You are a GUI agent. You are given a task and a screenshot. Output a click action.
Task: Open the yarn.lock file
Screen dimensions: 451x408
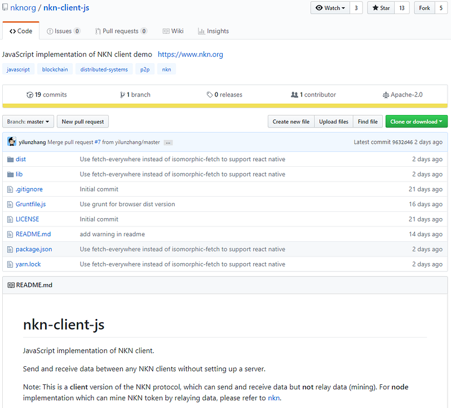28,264
